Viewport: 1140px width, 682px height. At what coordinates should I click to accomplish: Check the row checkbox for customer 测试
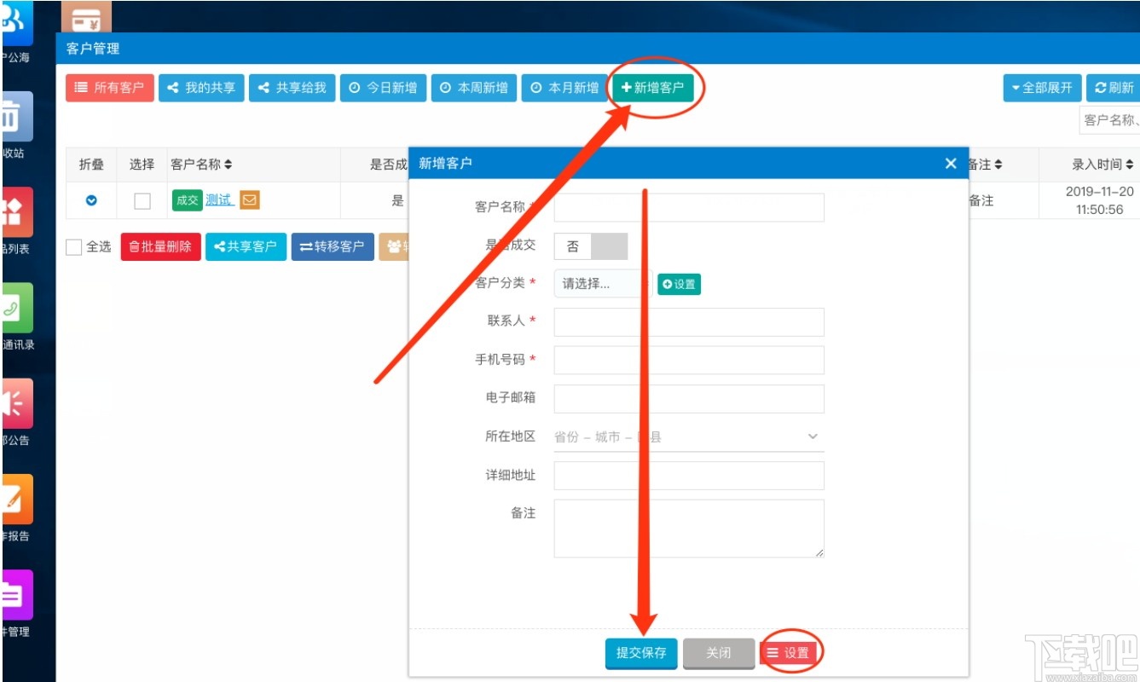pos(141,200)
